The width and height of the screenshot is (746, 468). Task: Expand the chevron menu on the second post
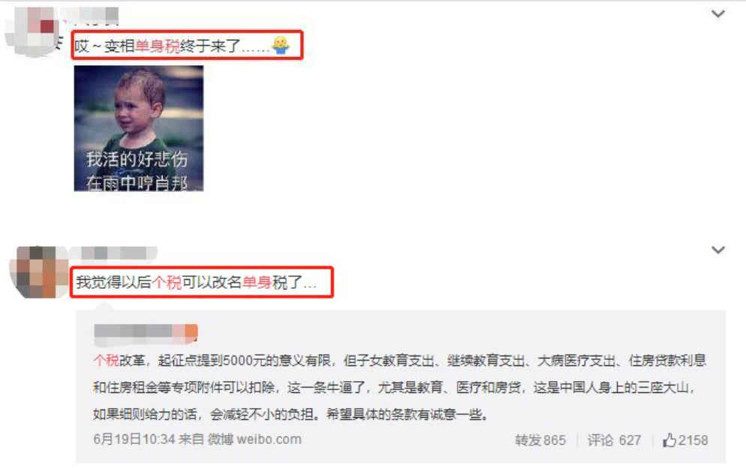(717, 250)
